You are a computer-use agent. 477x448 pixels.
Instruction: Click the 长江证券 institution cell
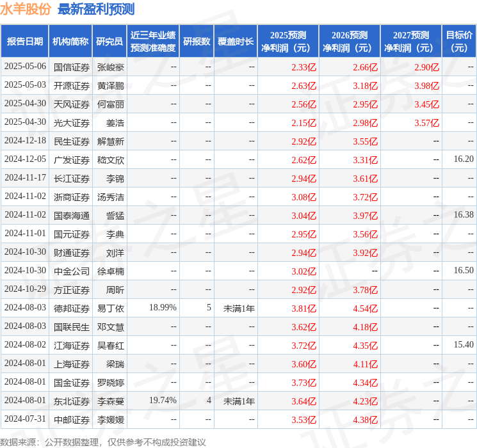pyautogui.click(x=72, y=179)
